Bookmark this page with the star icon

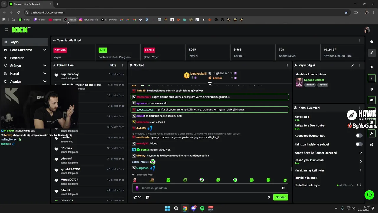(x=346, y=12)
